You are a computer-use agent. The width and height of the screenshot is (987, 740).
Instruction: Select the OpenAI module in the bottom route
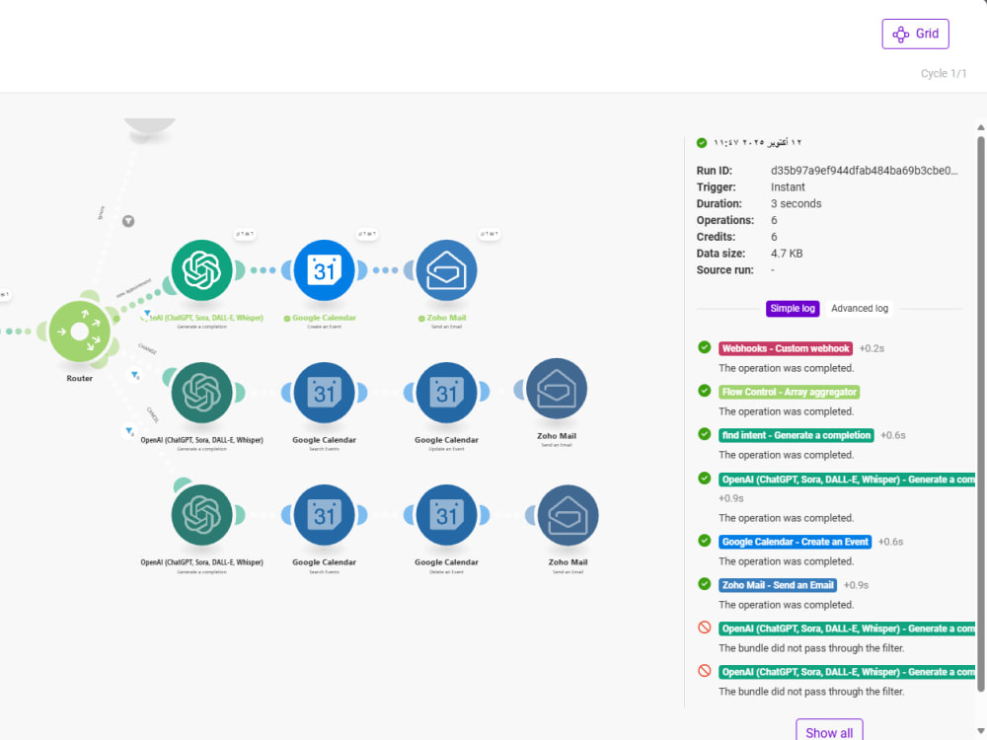tap(201, 515)
